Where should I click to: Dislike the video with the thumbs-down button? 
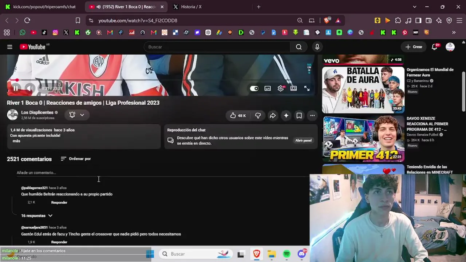(x=258, y=116)
